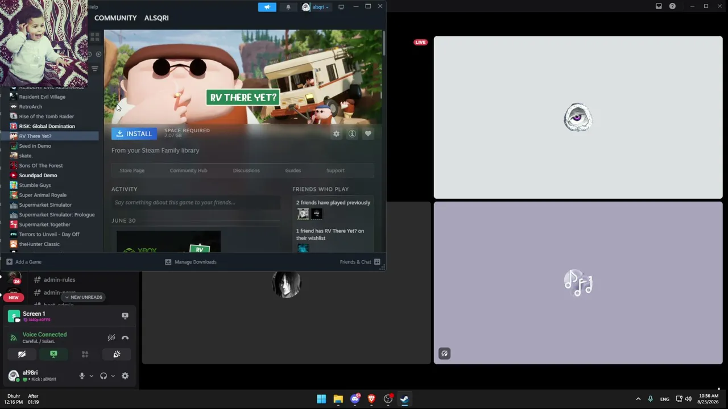The image size is (728, 409).
Task: Jump to NEW UNREADS in Discord
Action: point(83,297)
